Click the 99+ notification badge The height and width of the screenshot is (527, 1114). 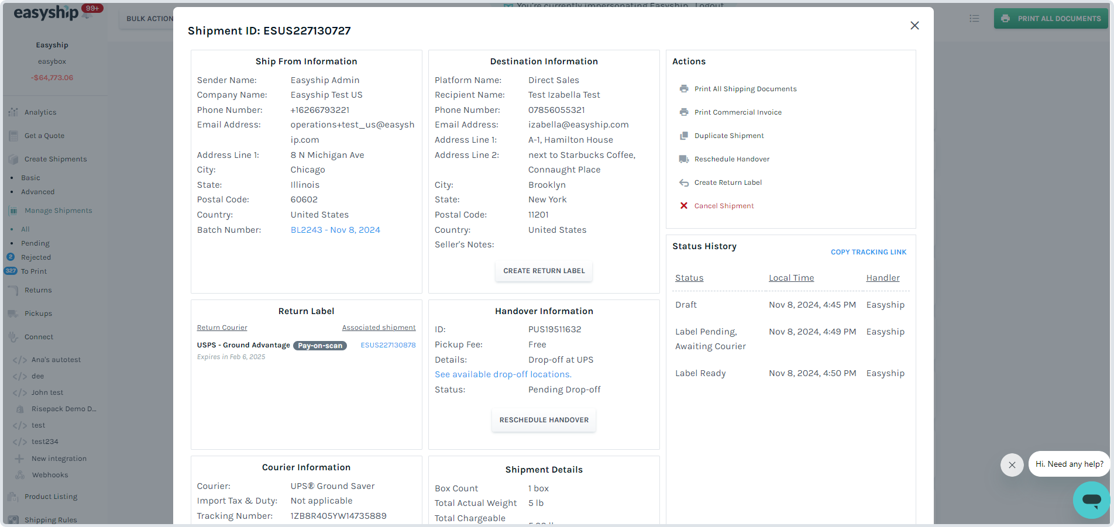click(x=92, y=8)
